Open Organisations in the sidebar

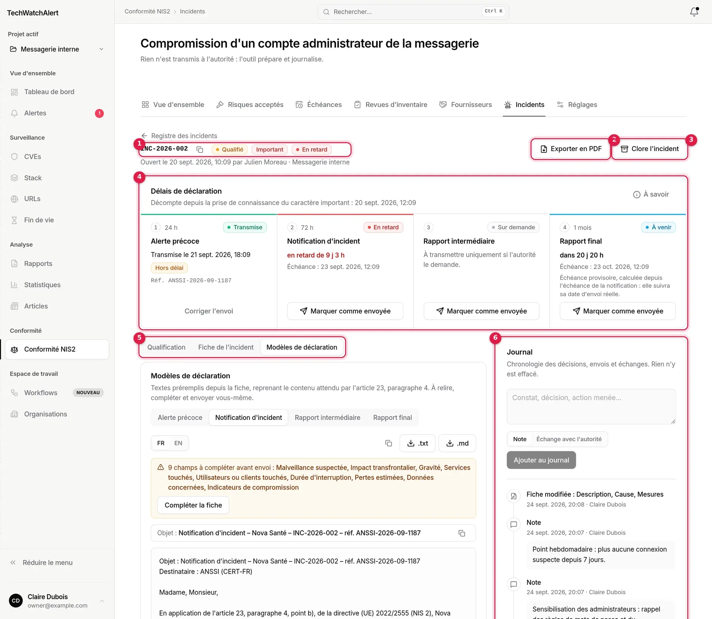(x=57, y=414)
